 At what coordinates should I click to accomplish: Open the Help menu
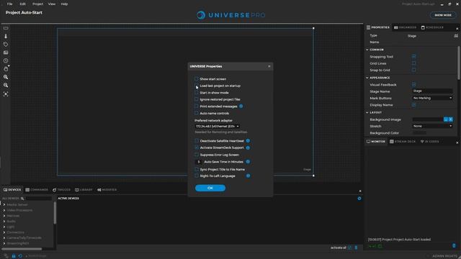(x=64, y=4)
